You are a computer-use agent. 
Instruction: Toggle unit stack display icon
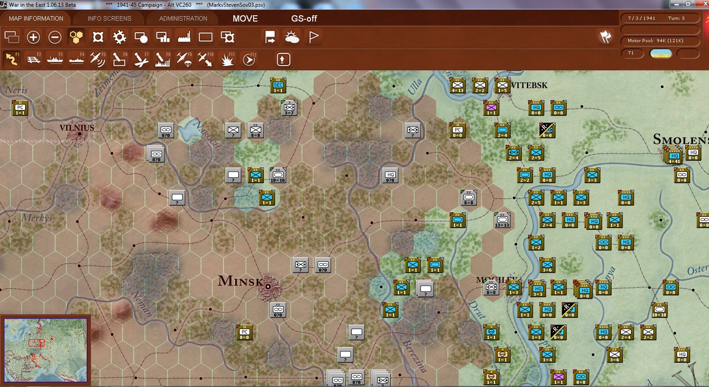pyautogui.click(x=12, y=37)
